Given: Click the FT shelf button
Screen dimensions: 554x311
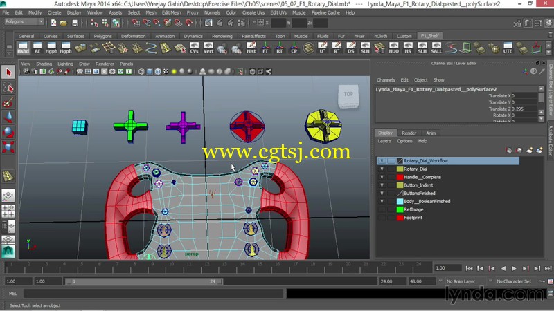Looking at the screenshot, I should point(265,48).
